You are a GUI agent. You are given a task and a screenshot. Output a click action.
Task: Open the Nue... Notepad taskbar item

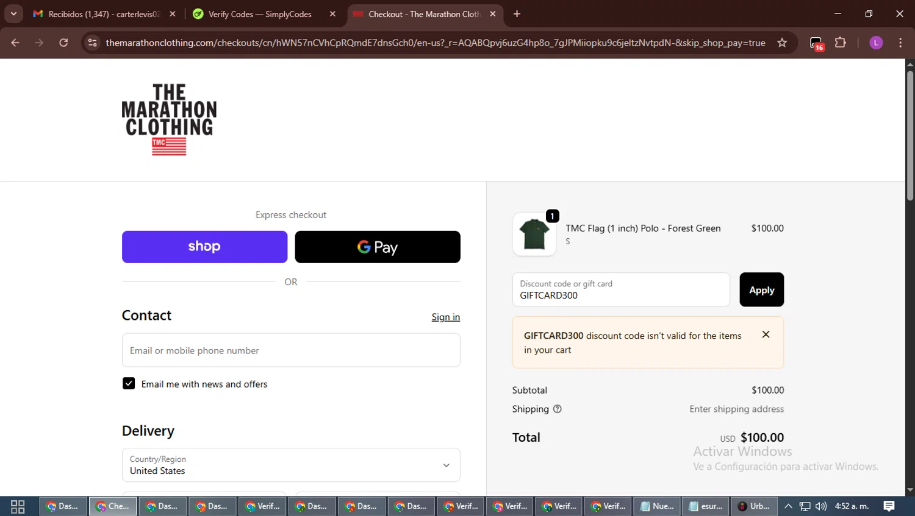(x=657, y=506)
